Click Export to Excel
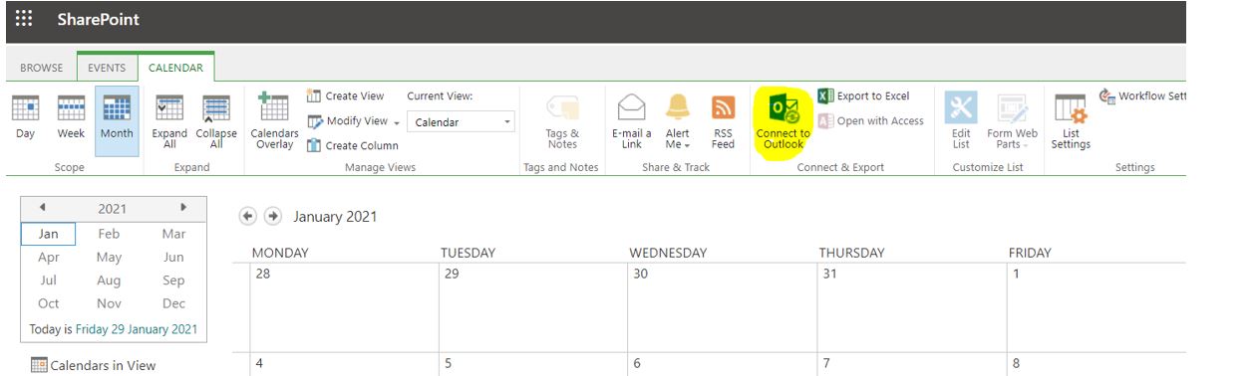The height and width of the screenshot is (376, 1253). point(863,96)
